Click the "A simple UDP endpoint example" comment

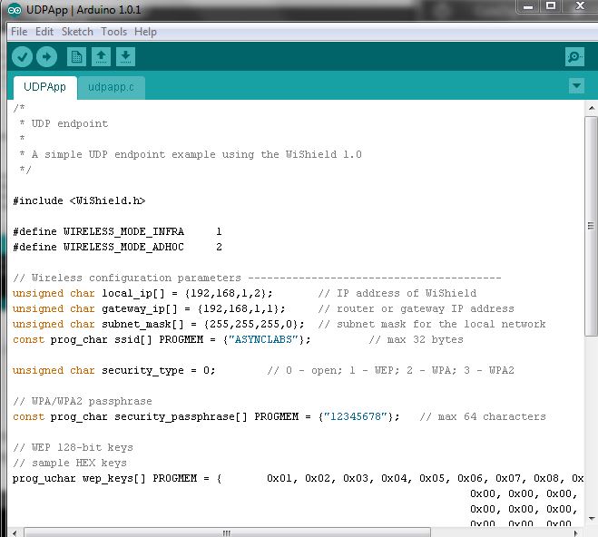[191, 154]
